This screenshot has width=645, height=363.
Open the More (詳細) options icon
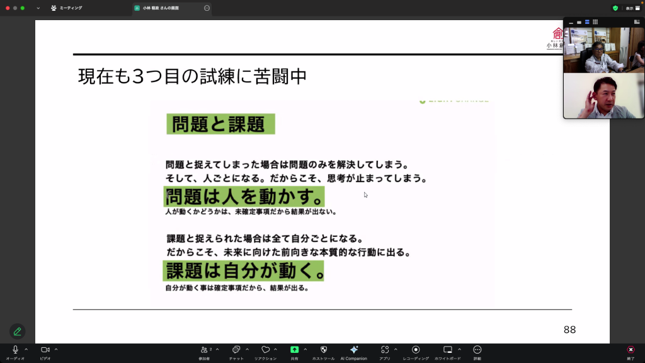pyautogui.click(x=477, y=350)
